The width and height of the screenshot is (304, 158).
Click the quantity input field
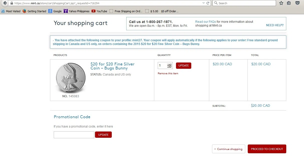pyautogui.click(x=162, y=65)
